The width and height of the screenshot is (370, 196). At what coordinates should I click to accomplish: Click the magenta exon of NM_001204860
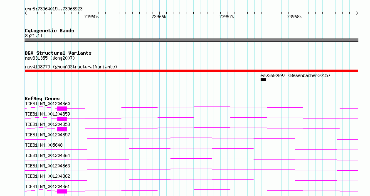pyautogui.click(x=62, y=109)
